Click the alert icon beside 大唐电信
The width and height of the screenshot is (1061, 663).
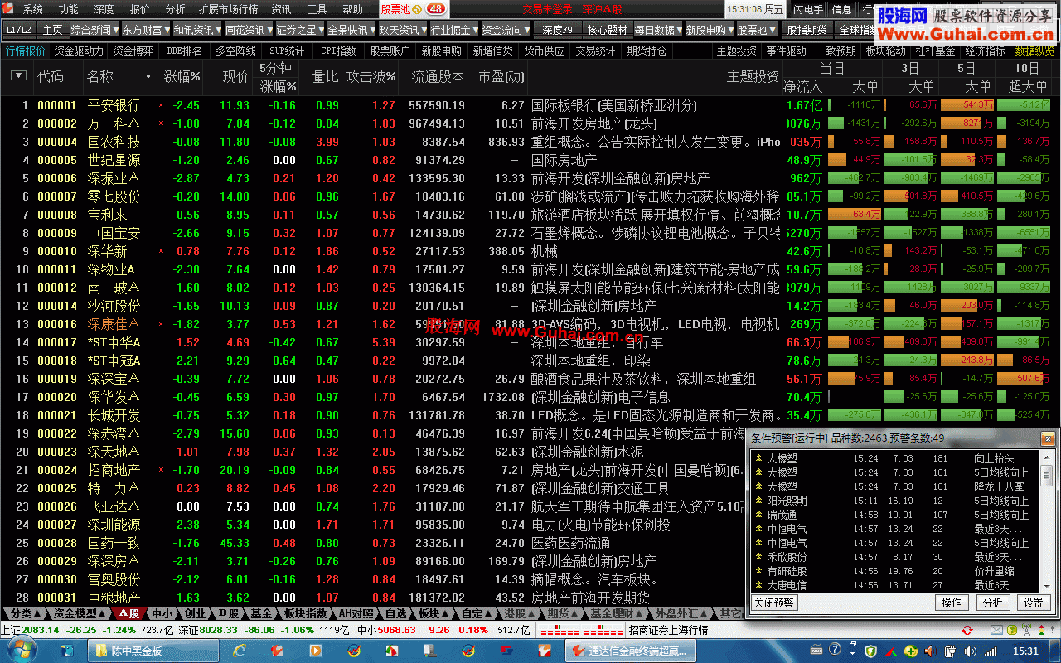point(758,585)
